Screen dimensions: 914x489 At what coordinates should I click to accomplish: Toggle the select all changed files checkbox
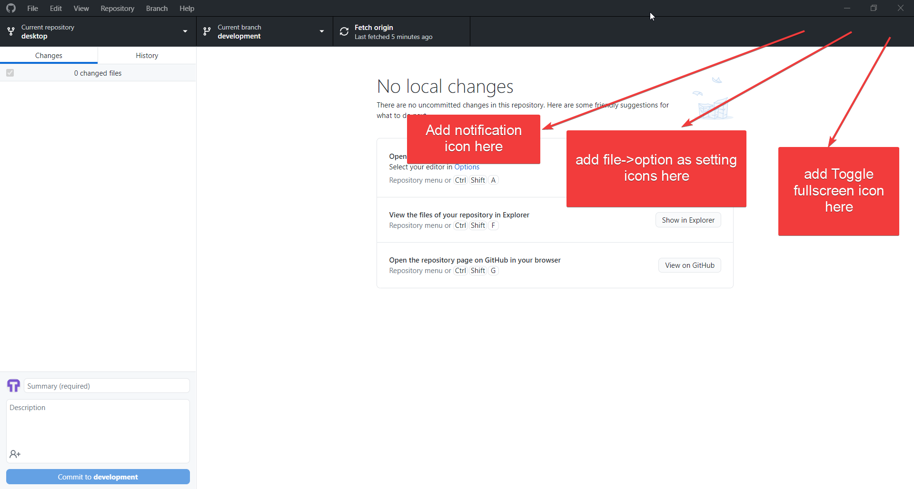[x=10, y=73]
